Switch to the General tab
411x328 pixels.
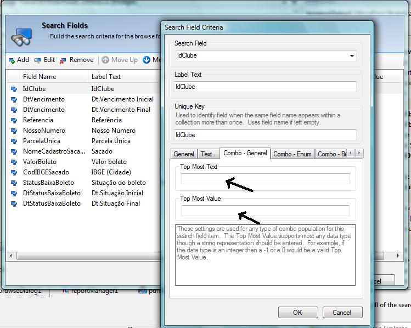point(184,154)
